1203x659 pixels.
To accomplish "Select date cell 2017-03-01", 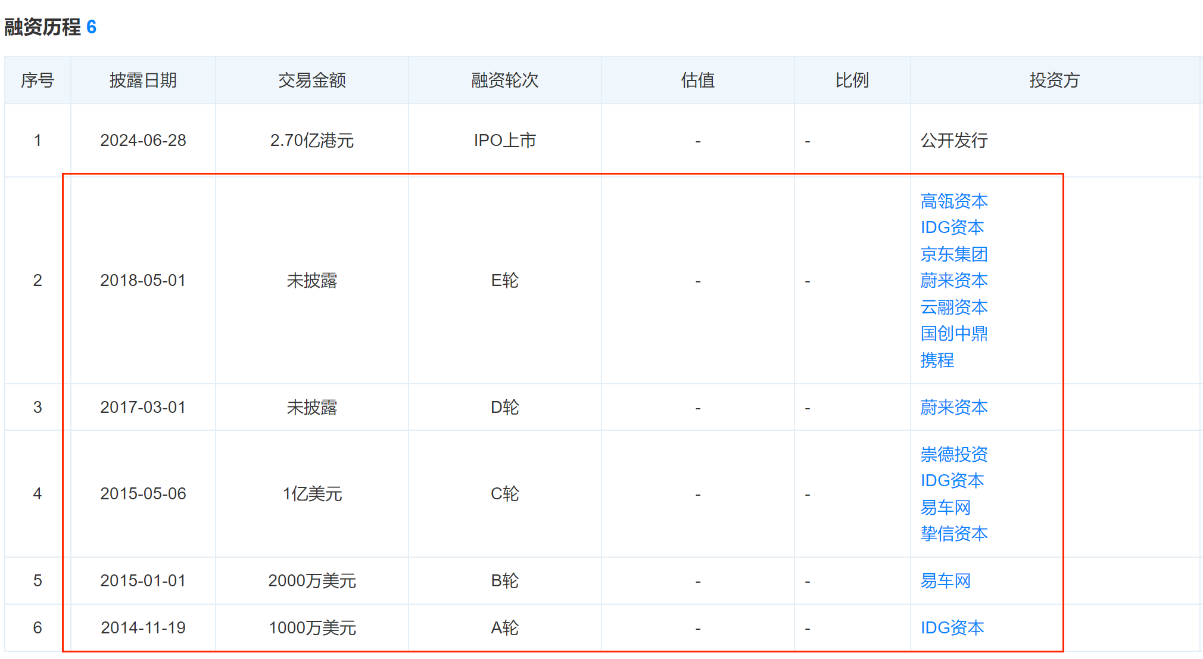I will [x=143, y=408].
